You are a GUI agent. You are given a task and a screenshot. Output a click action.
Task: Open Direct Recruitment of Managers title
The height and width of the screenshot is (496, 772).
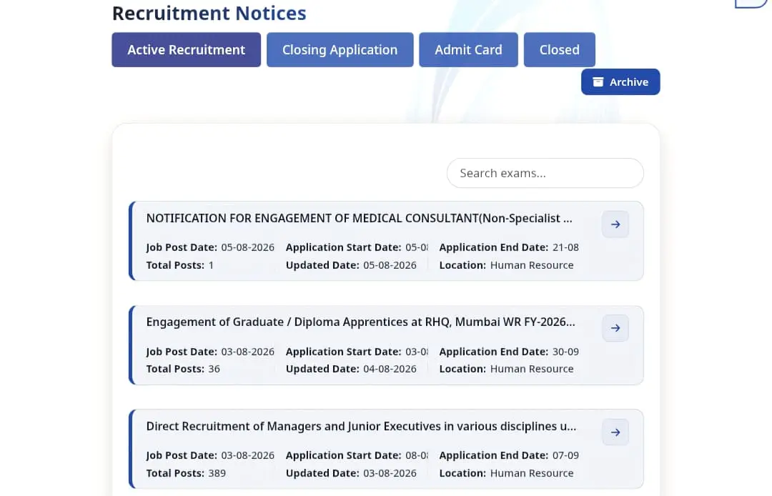(x=361, y=426)
